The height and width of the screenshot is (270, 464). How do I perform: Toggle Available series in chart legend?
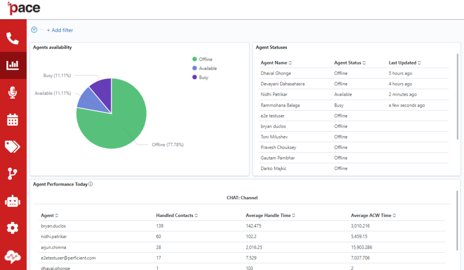[204, 68]
